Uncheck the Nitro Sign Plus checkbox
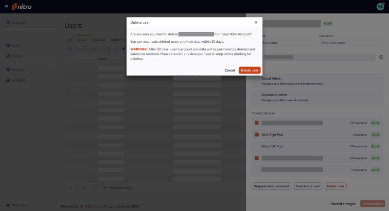This screenshot has height=211, width=389. pyautogui.click(x=257, y=135)
